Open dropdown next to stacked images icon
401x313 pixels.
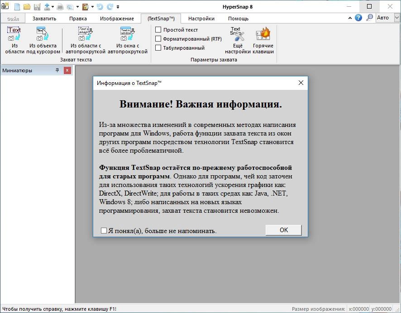tap(77, 7)
